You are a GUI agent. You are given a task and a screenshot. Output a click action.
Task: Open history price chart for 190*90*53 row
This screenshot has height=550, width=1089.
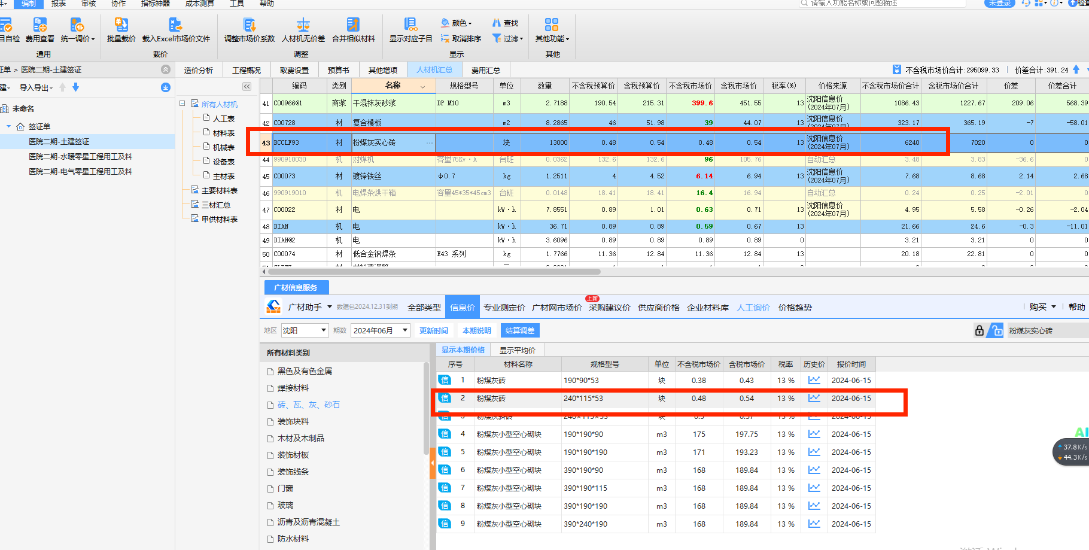814,380
